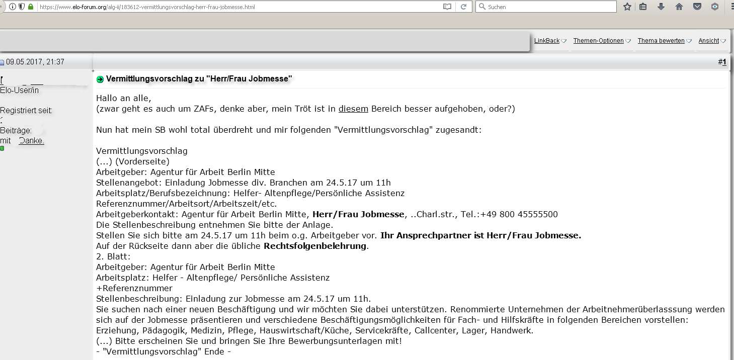734x360 pixels.
Task: Expand the LinkBack dropdown
Action: point(550,41)
